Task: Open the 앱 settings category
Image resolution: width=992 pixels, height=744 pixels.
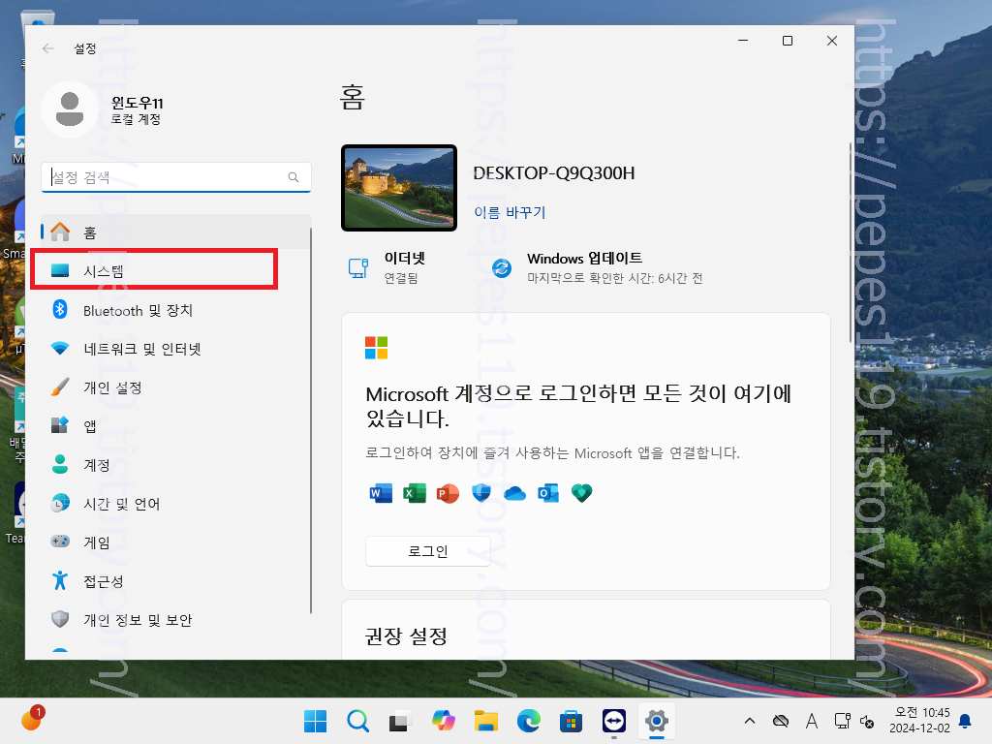Action: click(176, 426)
